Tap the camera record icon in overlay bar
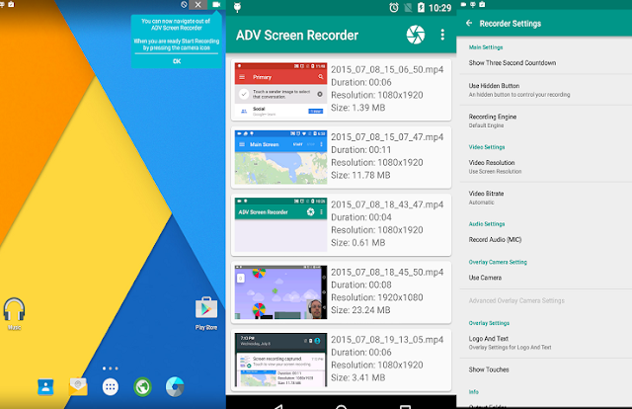Image resolution: width=632 pixels, height=409 pixels. coord(216,4)
